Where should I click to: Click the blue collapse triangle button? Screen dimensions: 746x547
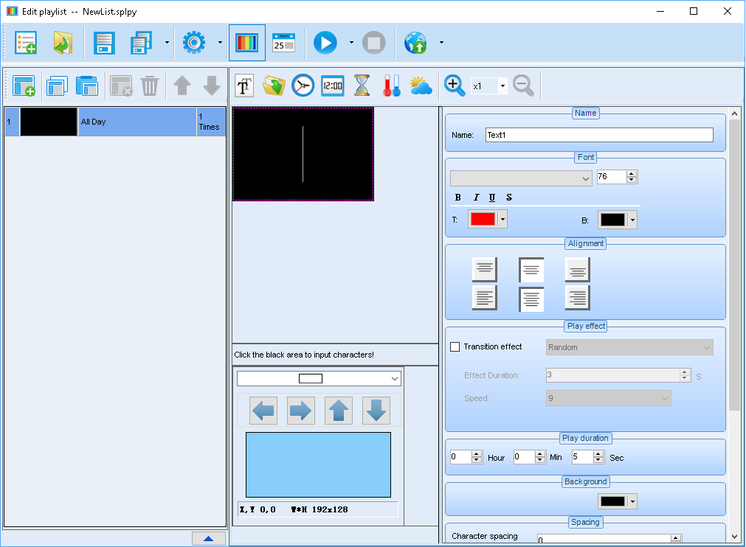click(208, 538)
